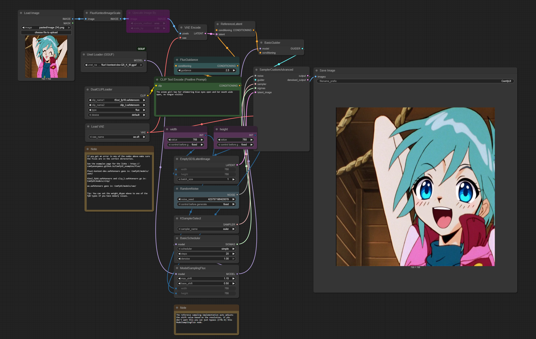The height and width of the screenshot is (339, 536).
Task: Click the VAE output socket on Load VAE
Action: (148, 133)
